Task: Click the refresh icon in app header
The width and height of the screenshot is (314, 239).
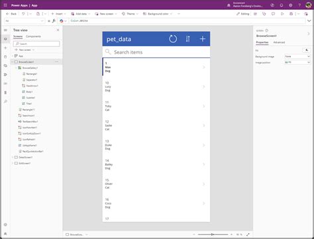Action: click(x=173, y=39)
